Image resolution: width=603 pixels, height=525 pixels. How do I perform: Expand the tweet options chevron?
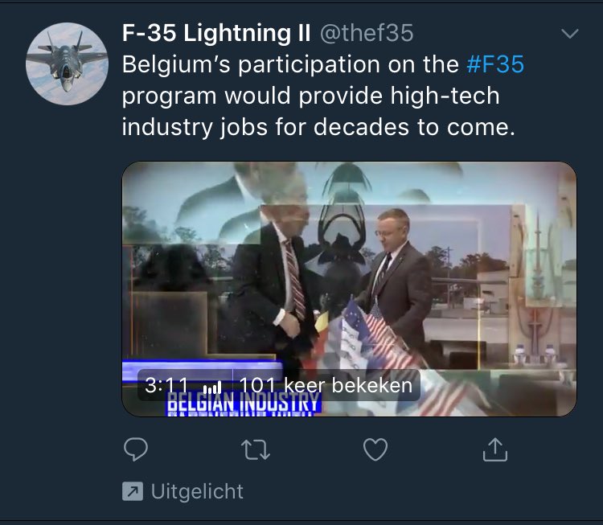coord(570,34)
